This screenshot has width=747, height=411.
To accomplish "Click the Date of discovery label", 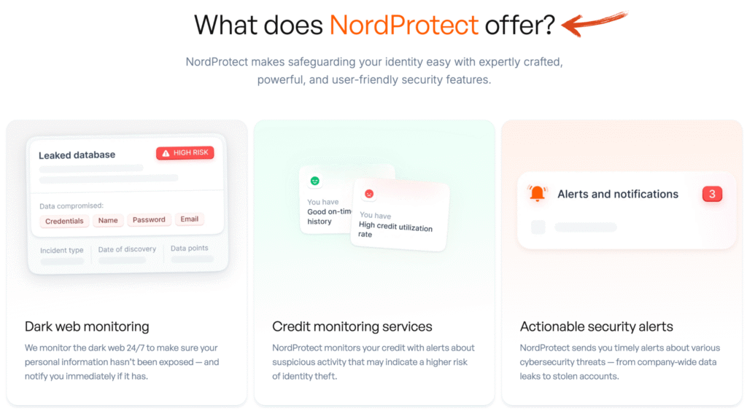I will tap(127, 249).
